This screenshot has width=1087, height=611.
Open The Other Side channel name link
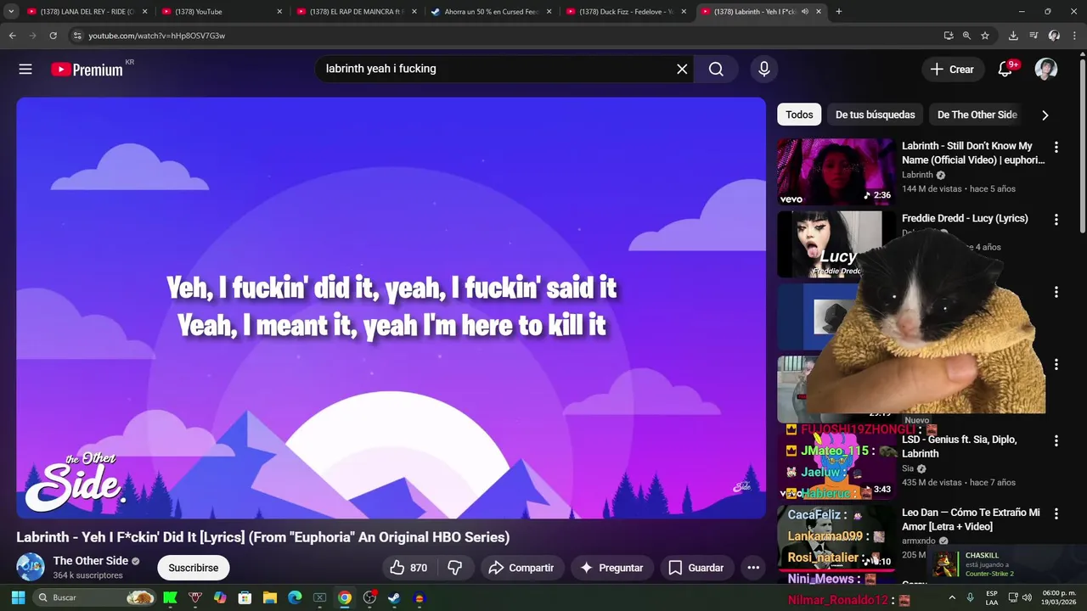click(91, 561)
